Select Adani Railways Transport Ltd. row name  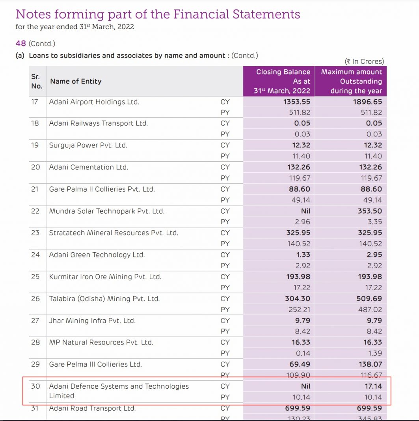pos(98,123)
